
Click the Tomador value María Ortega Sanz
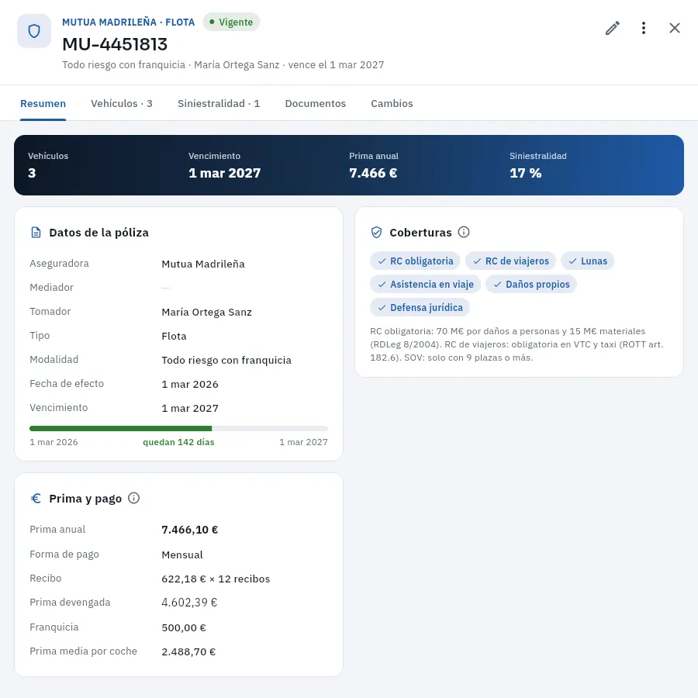click(206, 312)
